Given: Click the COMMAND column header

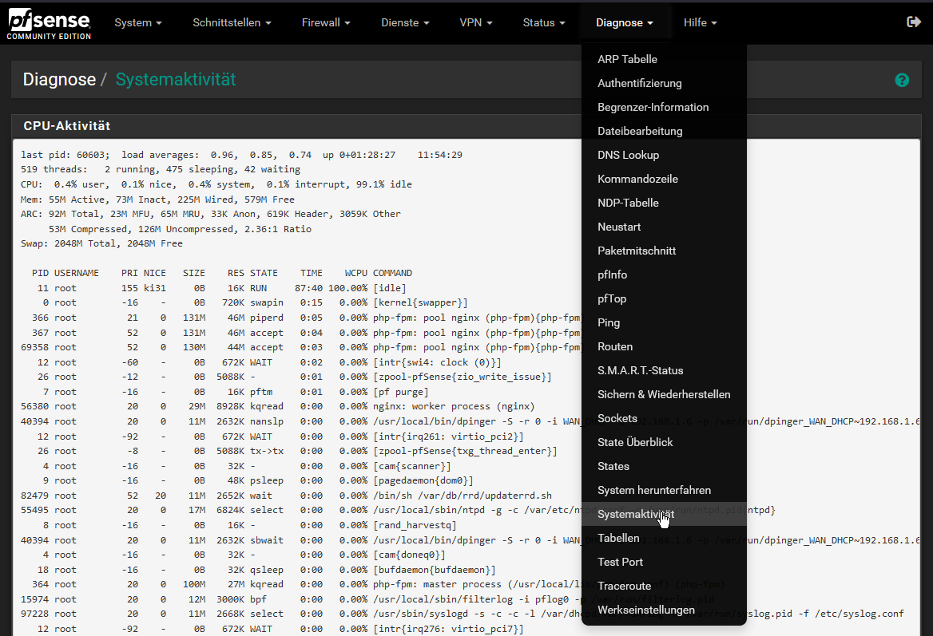Looking at the screenshot, I should coord(393,274).
